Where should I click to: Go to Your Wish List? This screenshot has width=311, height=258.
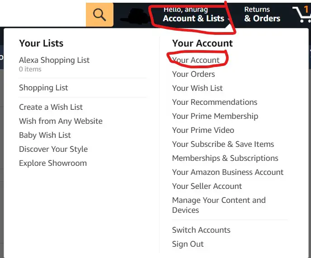pyautogui.click(x=198, y=88)
